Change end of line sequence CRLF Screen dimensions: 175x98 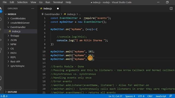[x=150, y=96]
